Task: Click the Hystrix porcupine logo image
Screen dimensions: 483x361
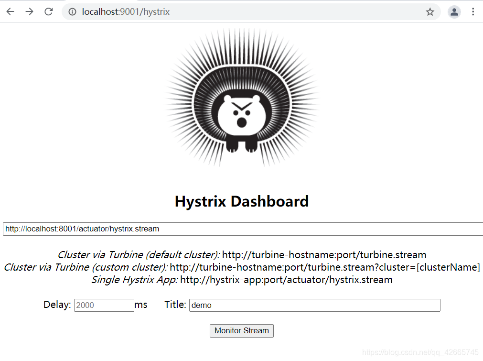Action: point(242,98)
